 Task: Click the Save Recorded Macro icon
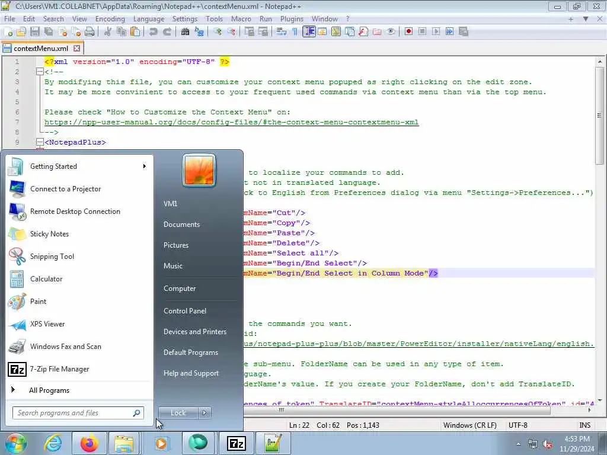coord(464,32)
